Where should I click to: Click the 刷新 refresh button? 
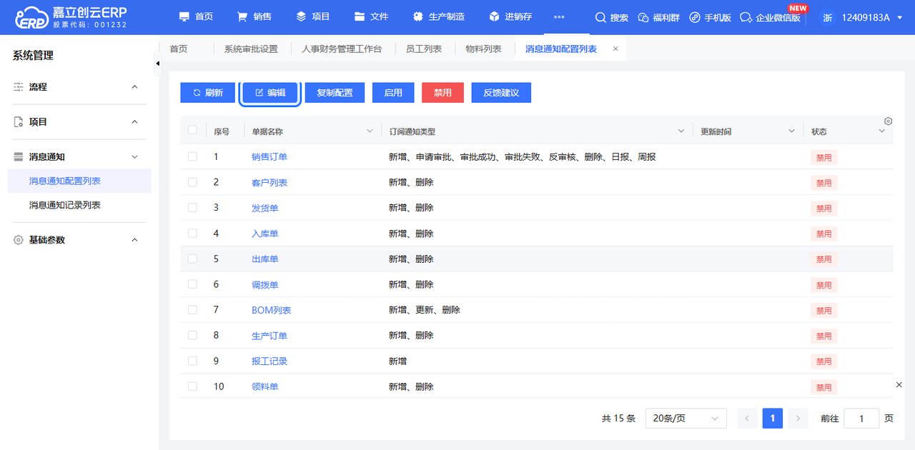(207, 93)
